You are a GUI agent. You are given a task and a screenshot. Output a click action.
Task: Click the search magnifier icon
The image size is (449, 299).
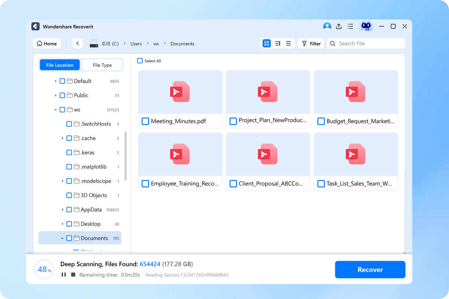pyautogui.click(x=332, y=44)
